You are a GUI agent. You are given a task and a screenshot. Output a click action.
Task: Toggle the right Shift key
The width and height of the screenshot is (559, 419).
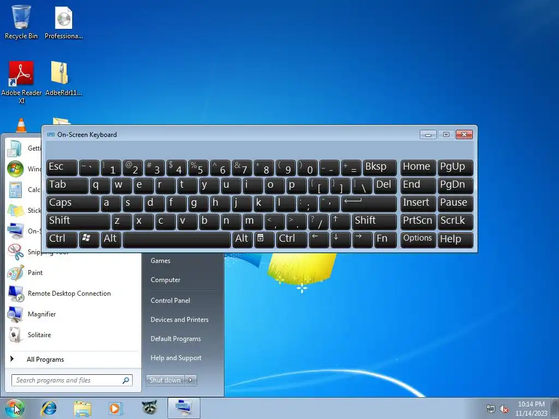(x=374, y=222)
